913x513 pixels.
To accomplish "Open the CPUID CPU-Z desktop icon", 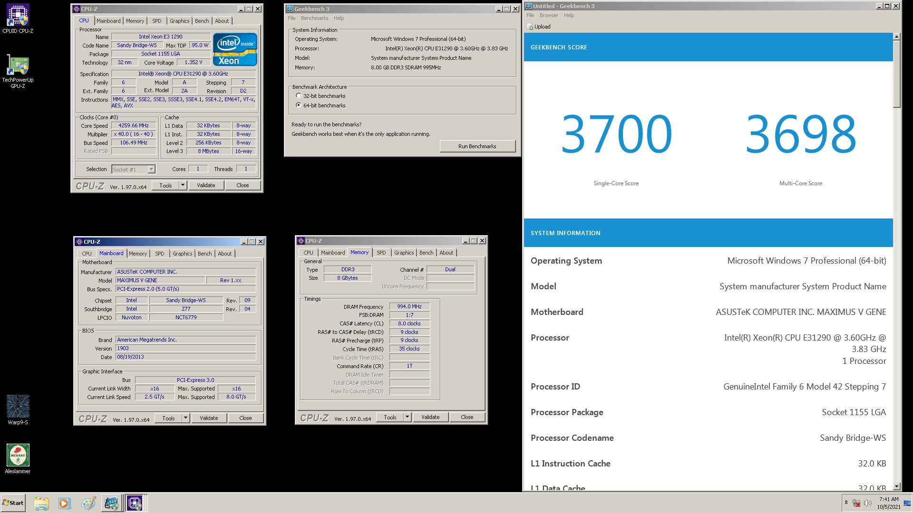I will pos(18,19).
